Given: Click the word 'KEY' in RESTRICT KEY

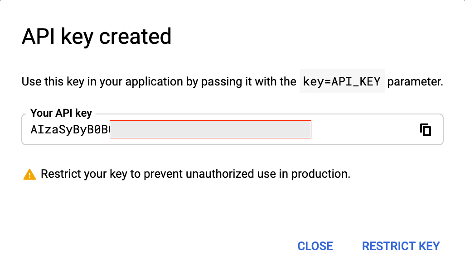Looking at the screenshot, I should 429,246.
